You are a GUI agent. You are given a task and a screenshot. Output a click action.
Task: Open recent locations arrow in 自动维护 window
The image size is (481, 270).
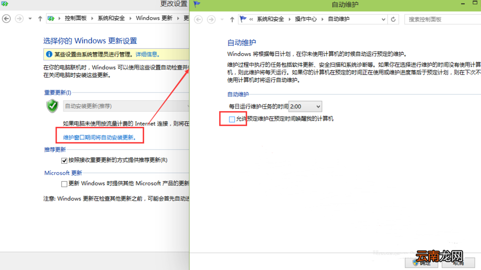(x=222, y=19)
